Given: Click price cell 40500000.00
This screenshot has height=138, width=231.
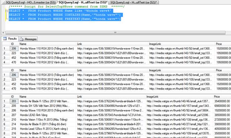Looking at the screenshot, I should click(222, 129).
